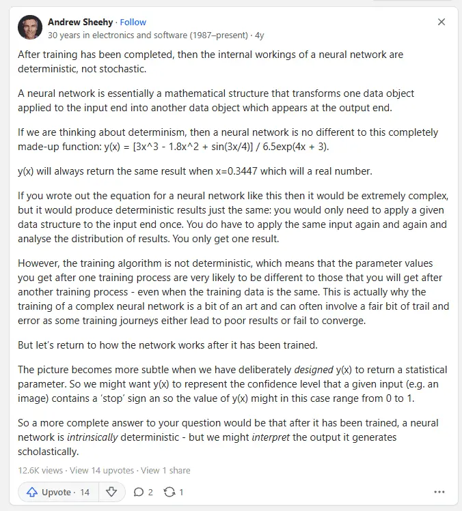Open the "View 1 share" link

coord(165,470)
